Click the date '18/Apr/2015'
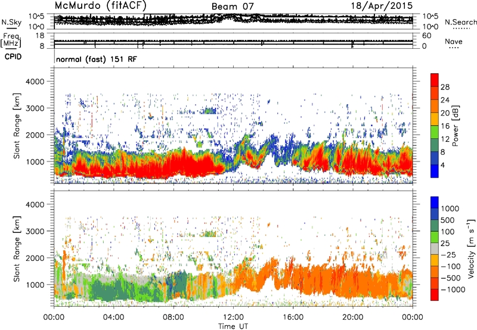This screenshot has width=477, height=330. (382, 6)
